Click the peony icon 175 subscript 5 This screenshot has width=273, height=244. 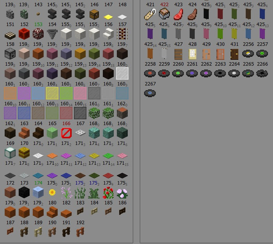pos(122,193)
